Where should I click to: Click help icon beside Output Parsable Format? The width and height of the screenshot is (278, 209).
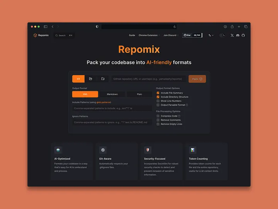click(x=187, y=105)
